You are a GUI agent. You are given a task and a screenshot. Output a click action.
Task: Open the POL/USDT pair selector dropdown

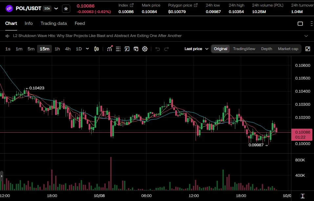pyautogui.click(x=56, y=9)
